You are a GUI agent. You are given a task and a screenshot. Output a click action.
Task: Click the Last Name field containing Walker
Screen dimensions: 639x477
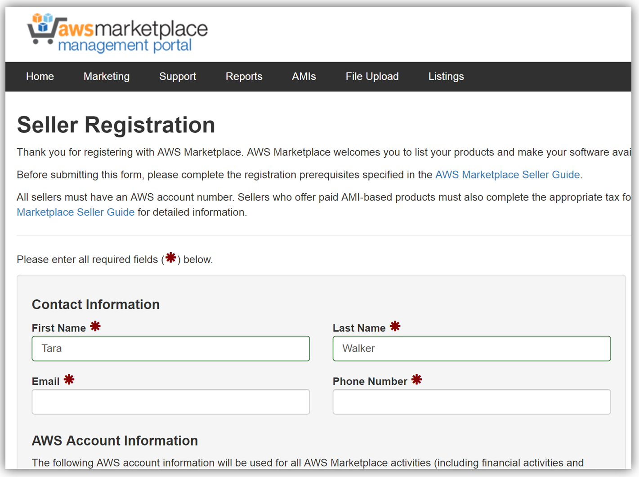[471, 348]
